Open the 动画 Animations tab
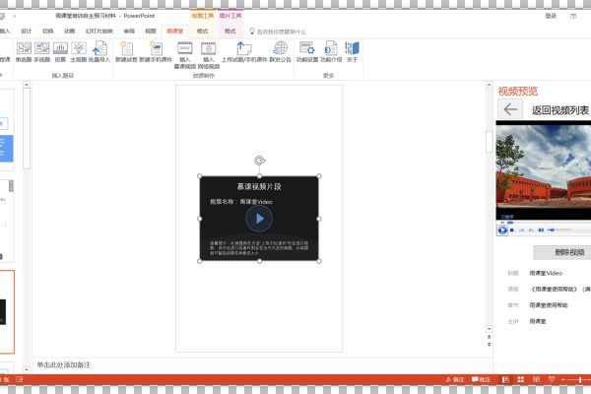The image size is (591, 394). pyautogui.click(x=69, y=31)
